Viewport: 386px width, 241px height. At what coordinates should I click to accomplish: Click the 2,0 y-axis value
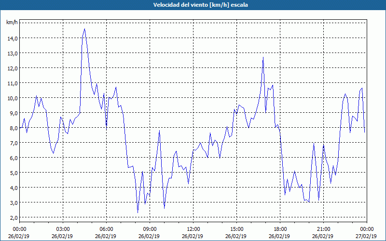14,218
